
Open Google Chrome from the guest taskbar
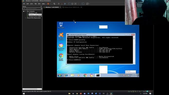click(x=85, y=75)
